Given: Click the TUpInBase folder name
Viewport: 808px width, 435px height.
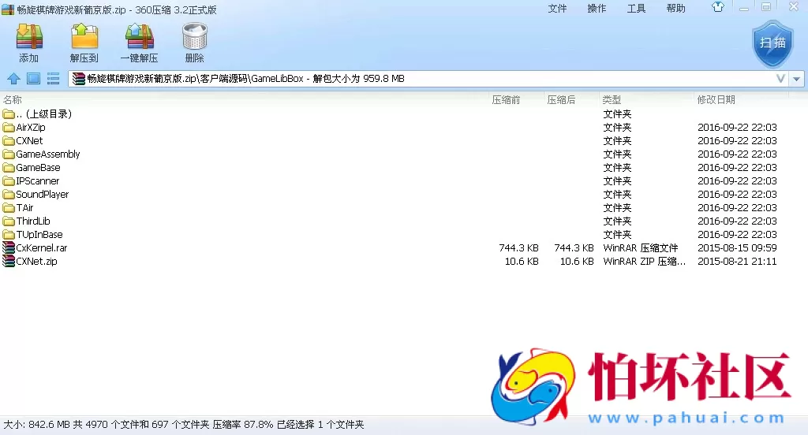Looking at the screenshot, I should (x=39, y=234).
